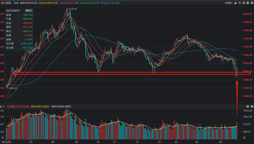Select the red horizontal support rectangle
The image size is (254, 144).
pyautogui.click(x=132, y=74)
